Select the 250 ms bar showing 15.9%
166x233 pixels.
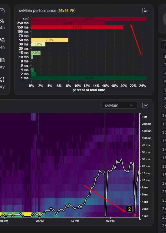click(68, 23)
